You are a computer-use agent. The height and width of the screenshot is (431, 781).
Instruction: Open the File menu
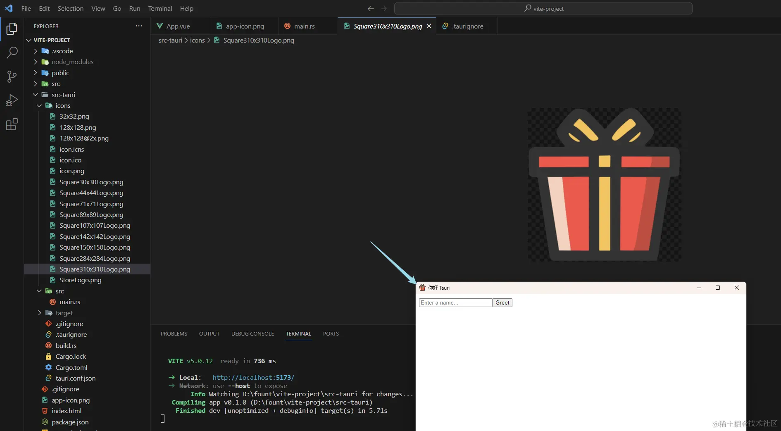(26, 8)
